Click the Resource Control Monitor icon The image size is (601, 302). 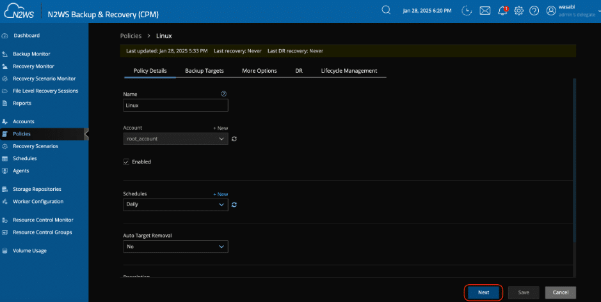[x=5, y=220]
